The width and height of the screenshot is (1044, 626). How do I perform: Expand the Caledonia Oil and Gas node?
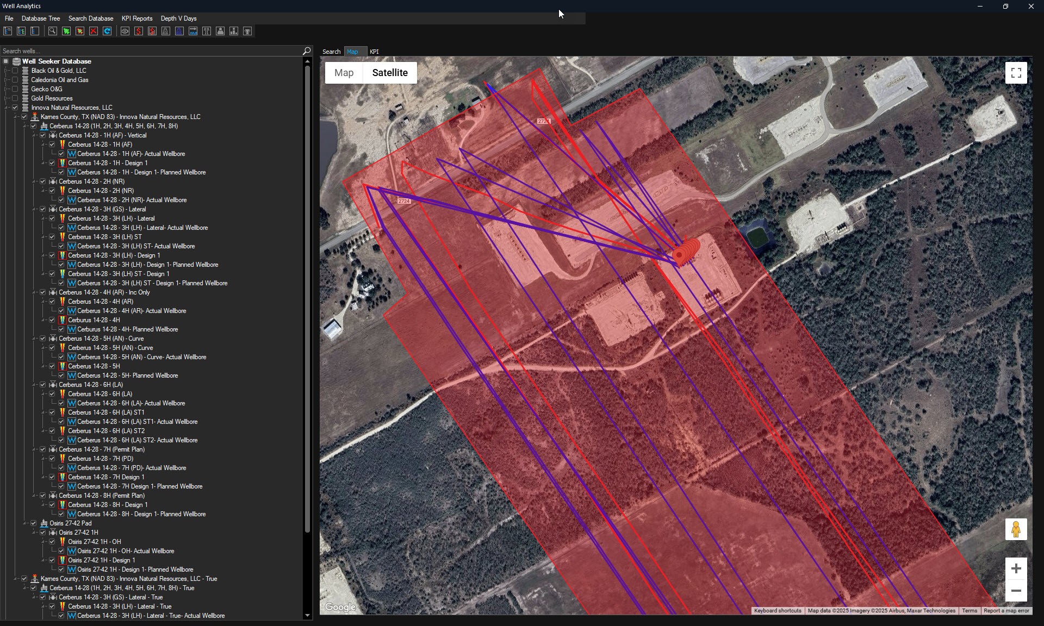(6, 80)
